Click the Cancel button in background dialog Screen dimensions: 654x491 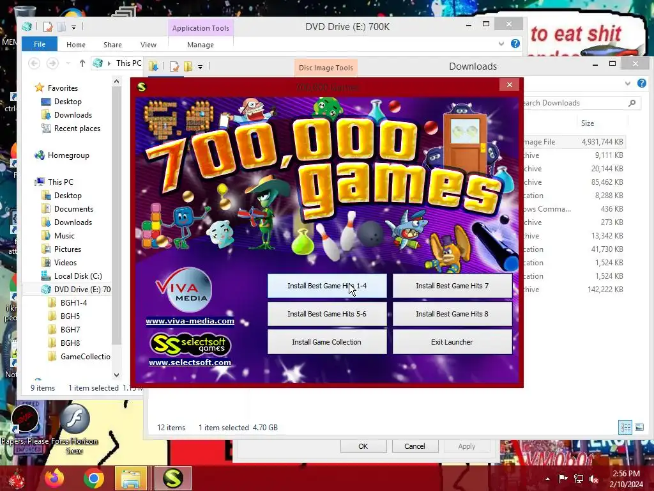point(414,446)
